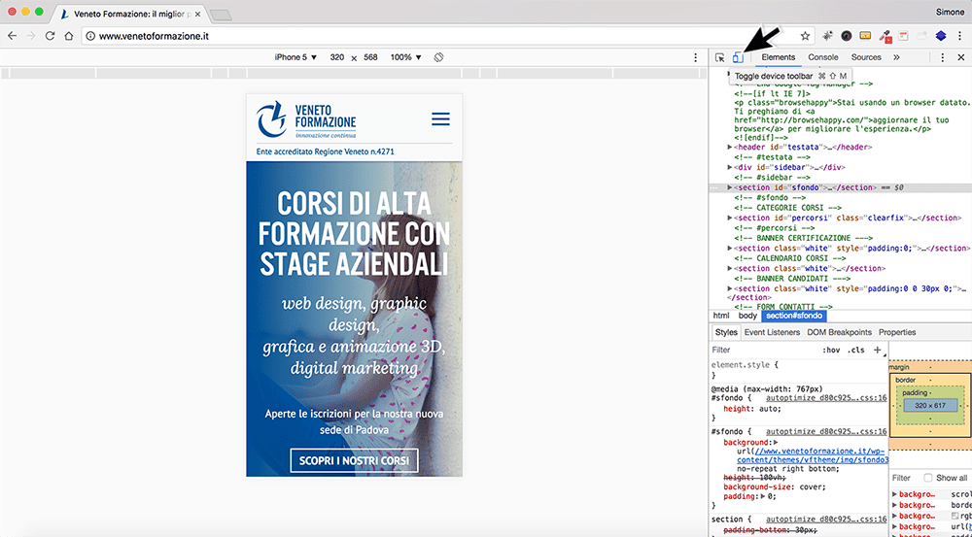The height and width of the screenshot is (537, 972).
Task: Enable the Show all checkbox
Action: (x=928, y=478)
